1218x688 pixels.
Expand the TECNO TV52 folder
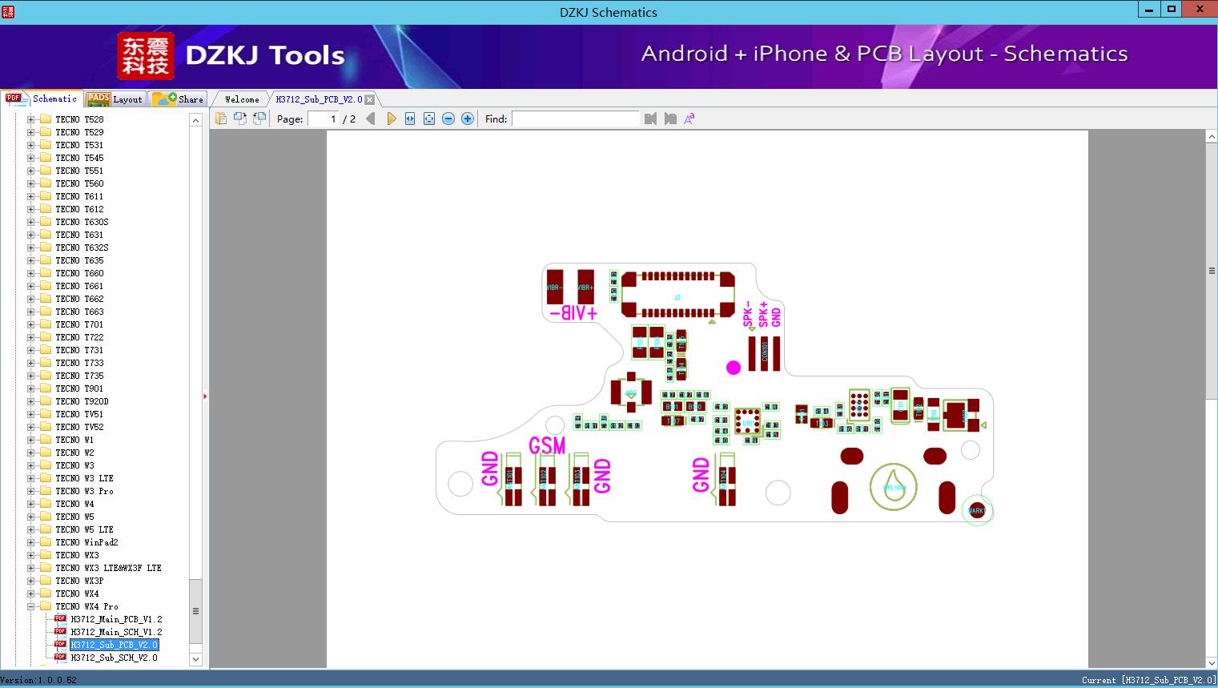(31, 427)
